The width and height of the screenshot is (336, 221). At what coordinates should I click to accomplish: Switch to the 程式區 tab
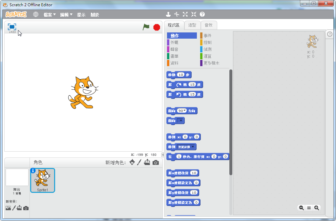174,25
